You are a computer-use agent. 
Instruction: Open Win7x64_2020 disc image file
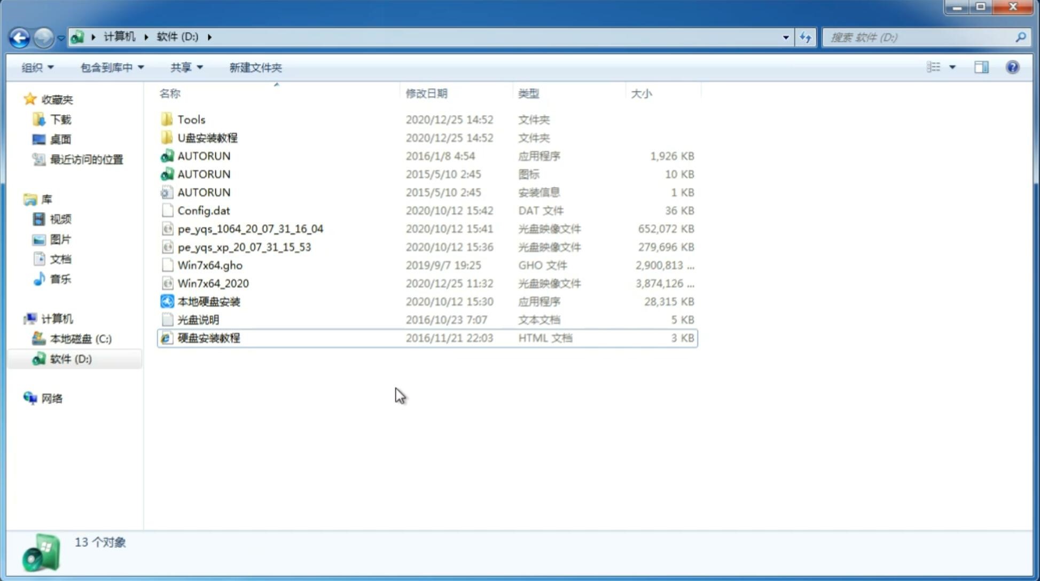tap(212, 282)
